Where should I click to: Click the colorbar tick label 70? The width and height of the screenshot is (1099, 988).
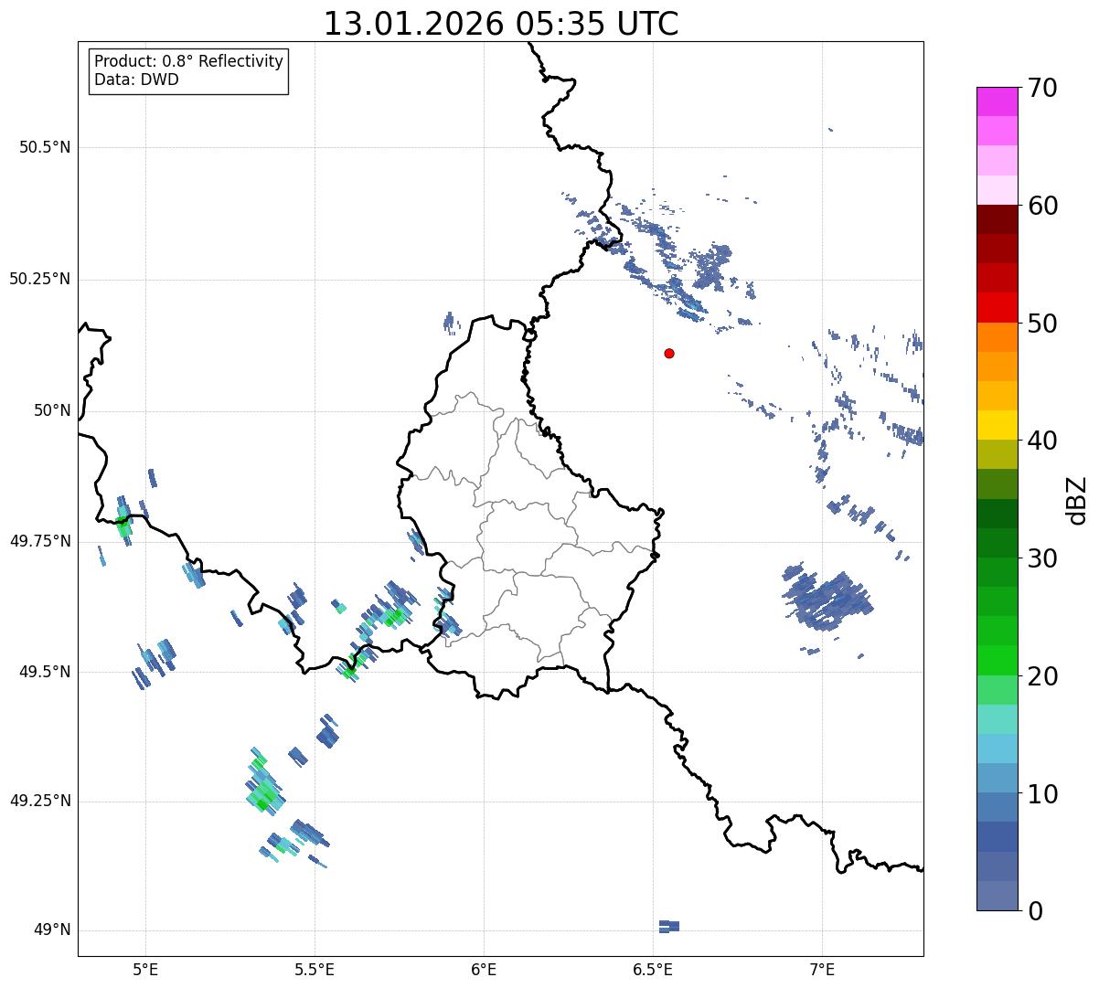pos(1042,88)
